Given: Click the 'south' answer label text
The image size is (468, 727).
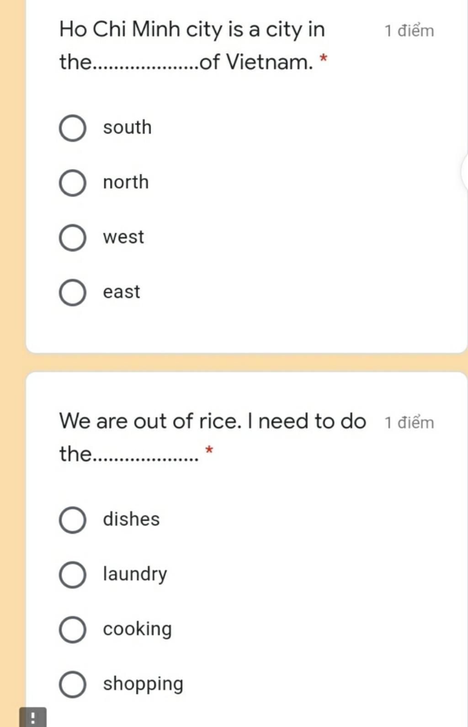Looking at the screenshot, I should (x=127, y=127).
